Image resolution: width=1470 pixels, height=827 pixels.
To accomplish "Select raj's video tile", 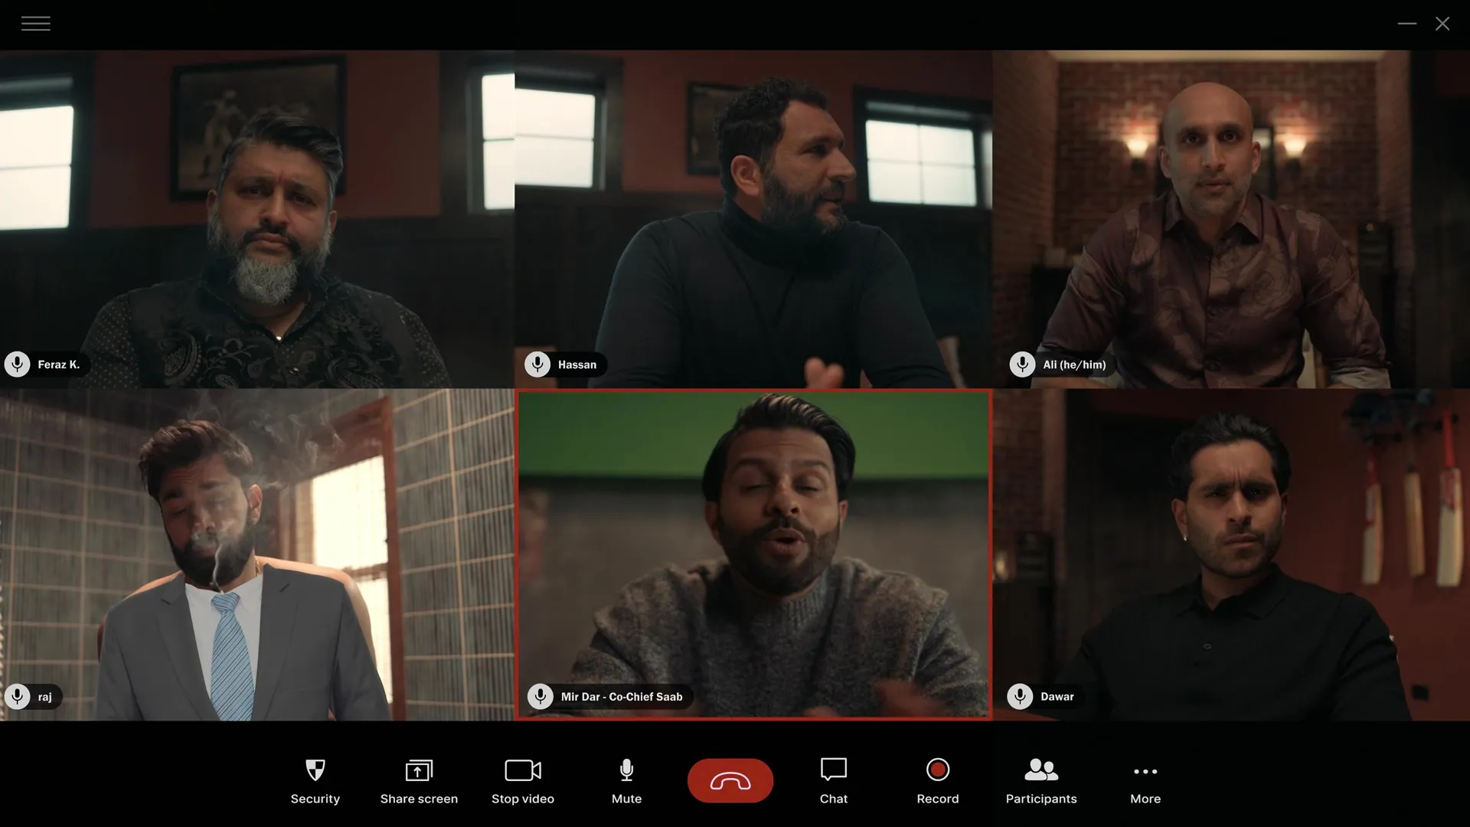I will point(257,554).
